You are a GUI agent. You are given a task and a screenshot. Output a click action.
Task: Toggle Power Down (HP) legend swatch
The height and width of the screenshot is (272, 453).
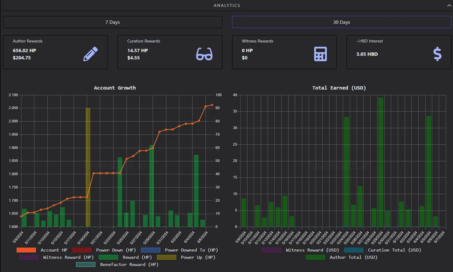[81, 250]
